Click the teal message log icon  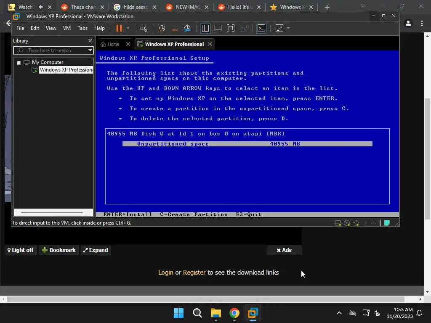click(x=387, y=223)
